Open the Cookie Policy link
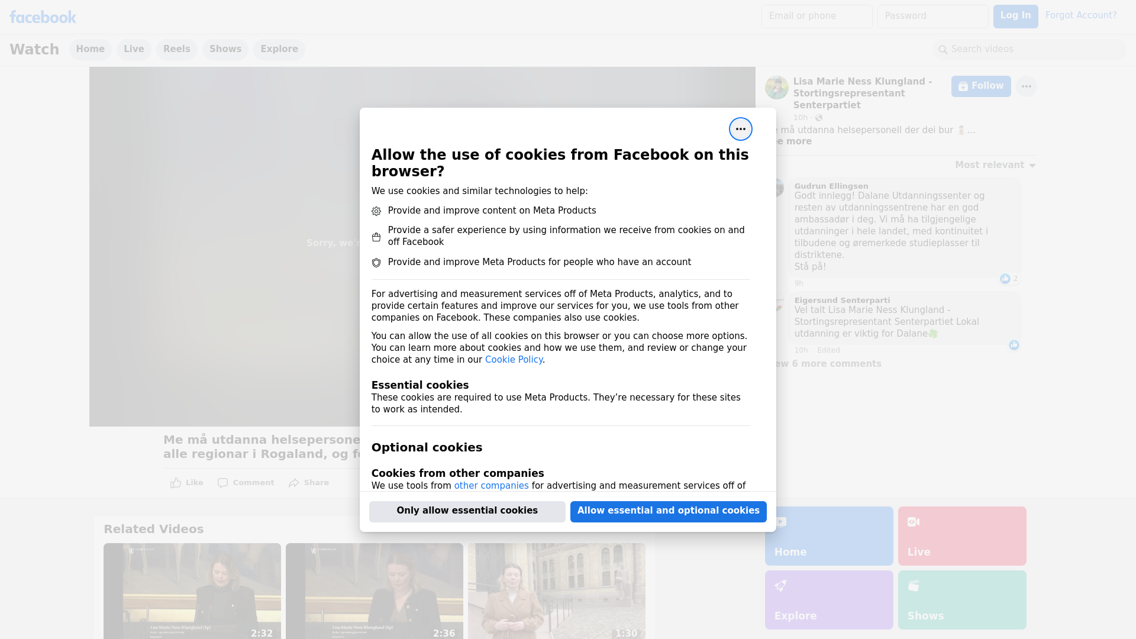This screenshot has height=639, width=1136. pyautogui.click(x=514, y=360)
